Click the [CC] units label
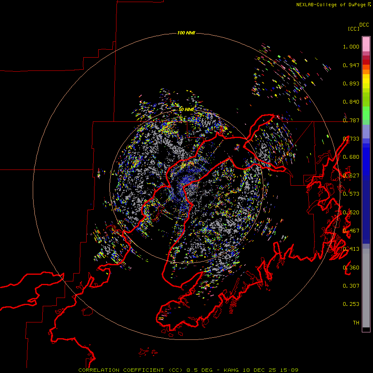The height and width of the screenshot is (373, 373). pyautogui.click(x=354, y=29)
